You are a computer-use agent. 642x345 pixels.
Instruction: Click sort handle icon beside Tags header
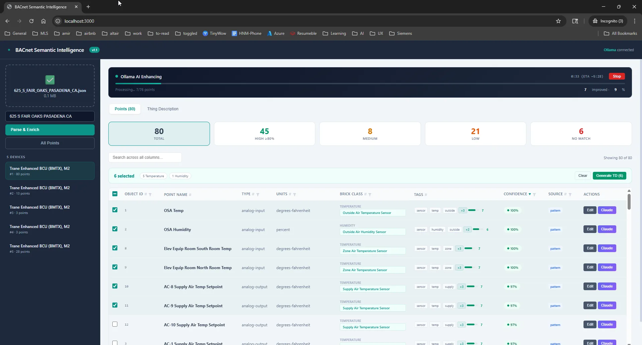(x=426, y=195)
